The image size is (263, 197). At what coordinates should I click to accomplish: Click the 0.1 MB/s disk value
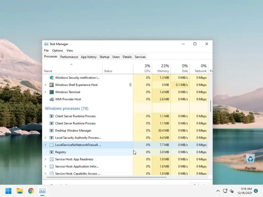182,85
